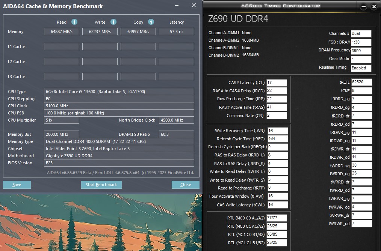The image size is (381, 251).
Task: Click the empty L1 Cache Read field
Action: [62, 47]
